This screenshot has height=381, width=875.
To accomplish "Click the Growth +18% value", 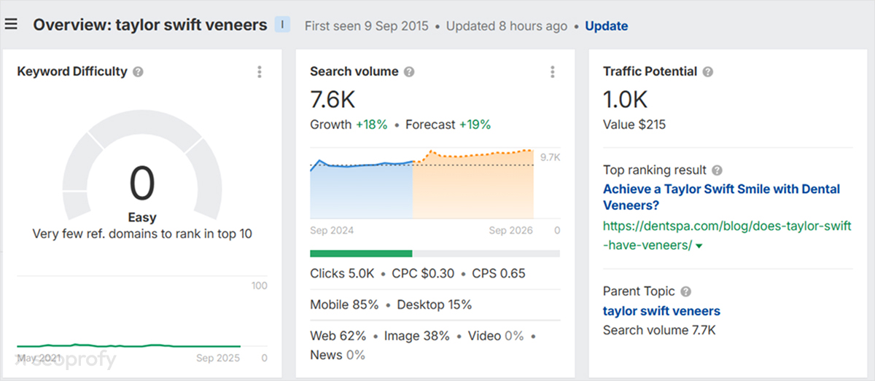I will click(x=372, y=125).
